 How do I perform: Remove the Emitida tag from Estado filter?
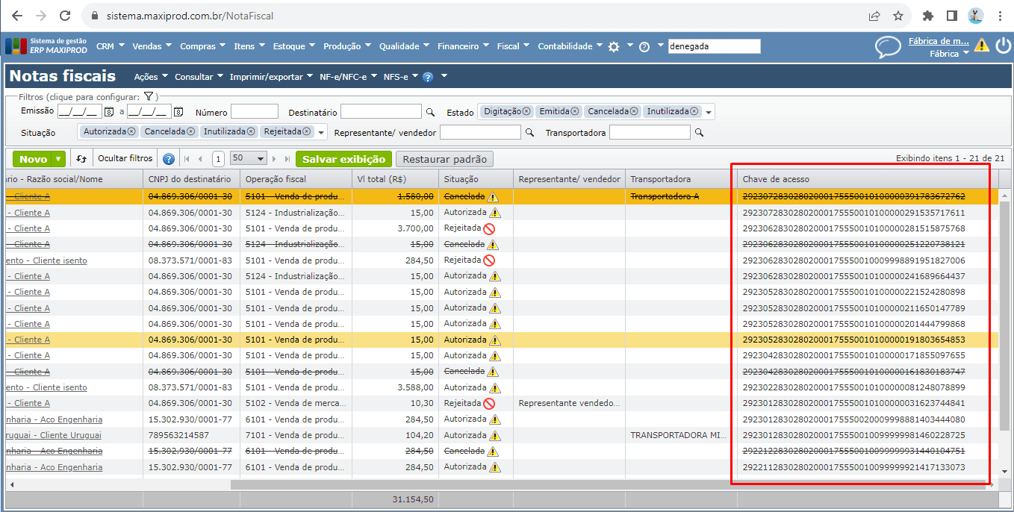coord(576,111)
